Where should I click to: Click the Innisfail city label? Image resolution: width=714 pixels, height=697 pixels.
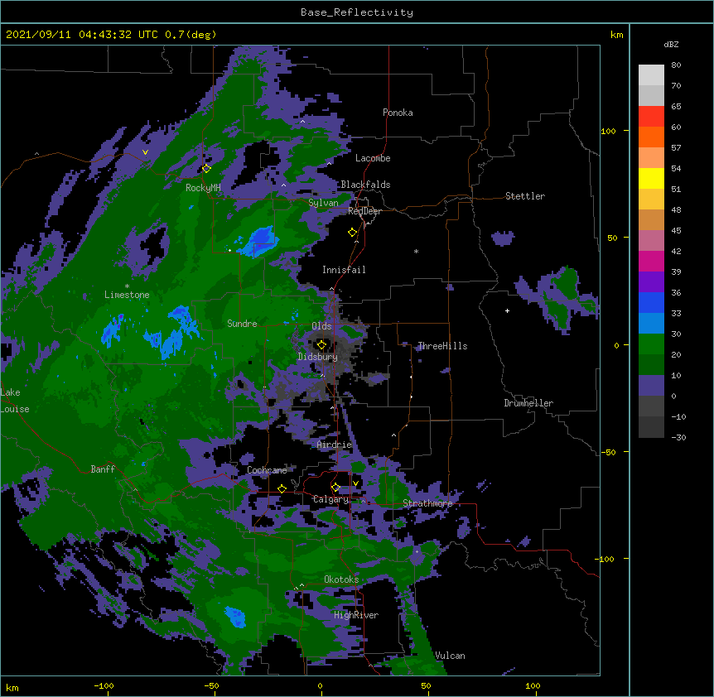pyautogui.click(x=344, y=270)
